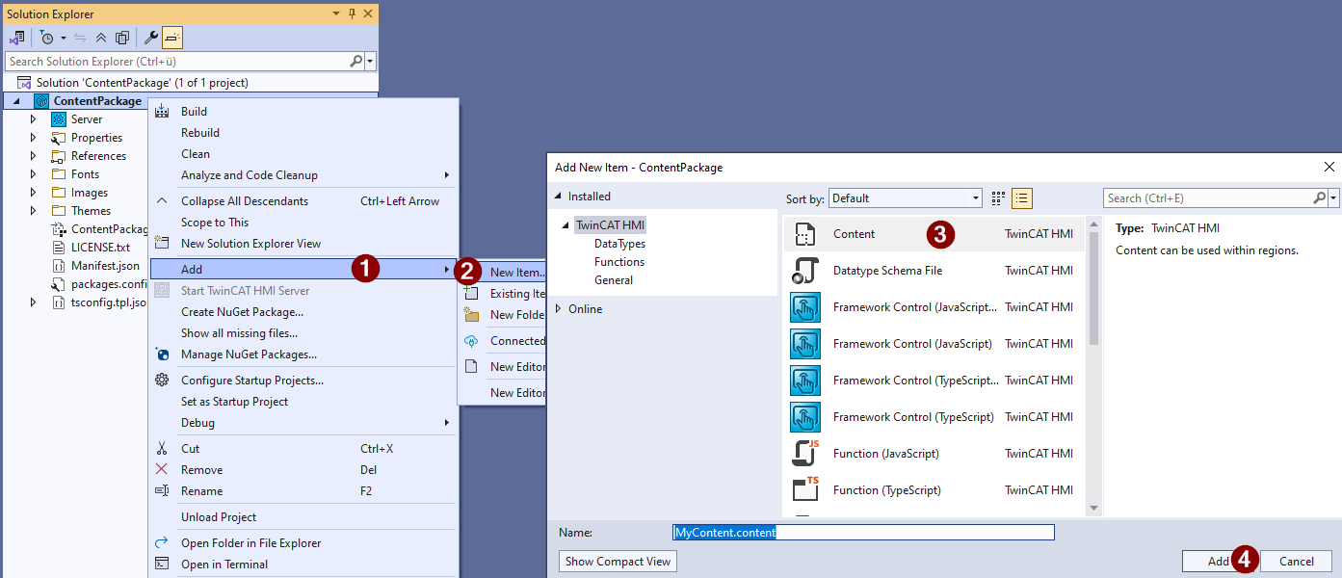Image resolution: width=1342 pixels, height=578 pixels.
Task: Open Properties via the wrench icon
Action: tap(151, 38)
